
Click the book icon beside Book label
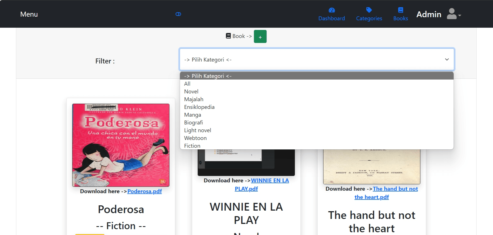pyautogui.click(x=228, y=36)
